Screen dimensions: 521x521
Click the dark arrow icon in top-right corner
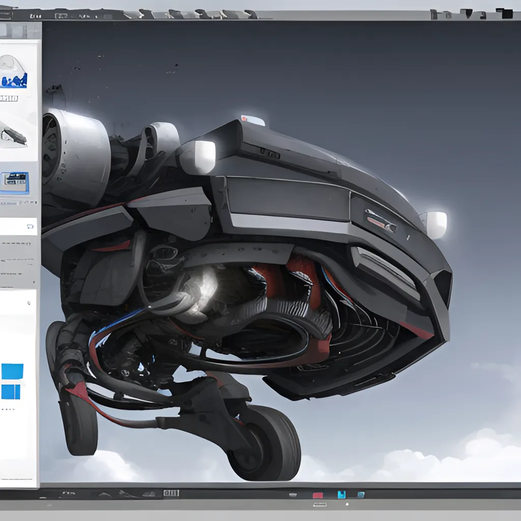tap(467, 14)
